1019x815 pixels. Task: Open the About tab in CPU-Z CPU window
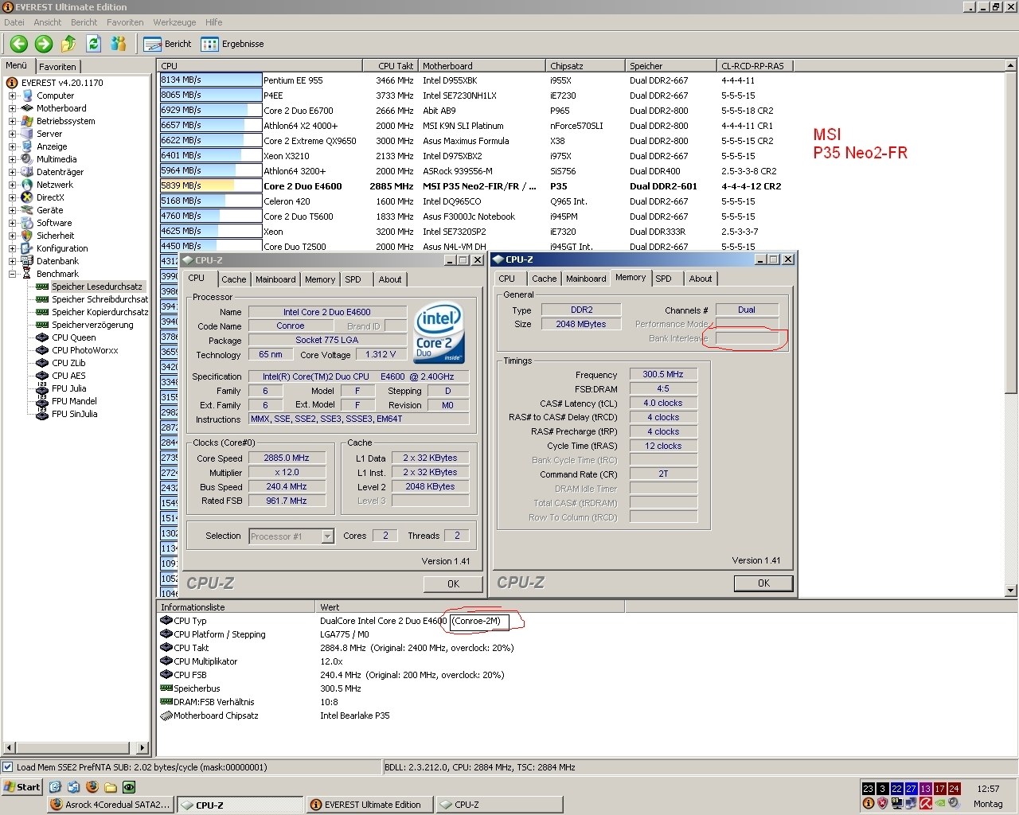click(x=389, y=279)
